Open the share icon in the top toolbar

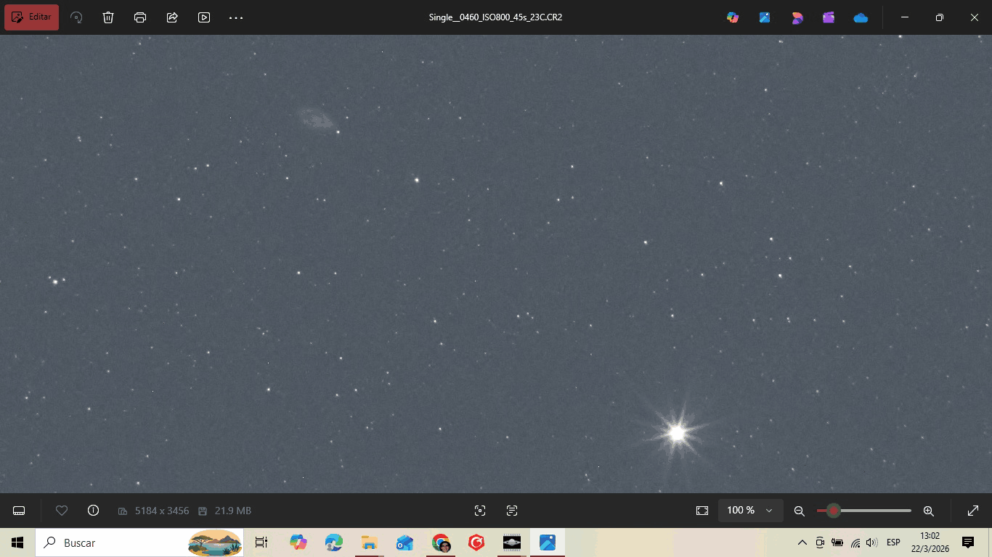172,17
